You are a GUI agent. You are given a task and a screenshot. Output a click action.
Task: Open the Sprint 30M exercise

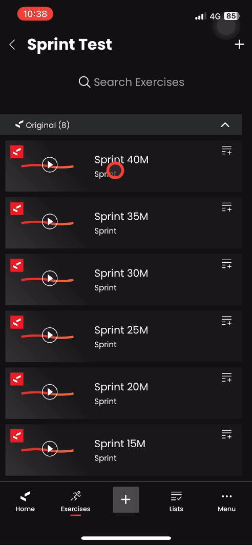(123, 280)
